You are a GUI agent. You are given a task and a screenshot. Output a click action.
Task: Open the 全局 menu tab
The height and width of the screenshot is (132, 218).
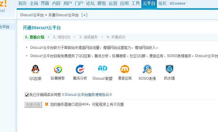click(x=34, y=3)
